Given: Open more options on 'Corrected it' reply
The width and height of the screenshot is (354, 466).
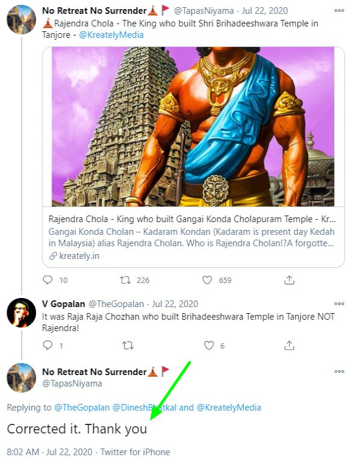Looking at the screenshot, I should pos(339,371).
